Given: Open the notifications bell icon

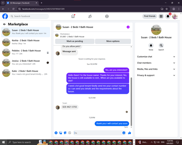Looking at the screenshot, I should pyautogui.click(x=168, y=16).
